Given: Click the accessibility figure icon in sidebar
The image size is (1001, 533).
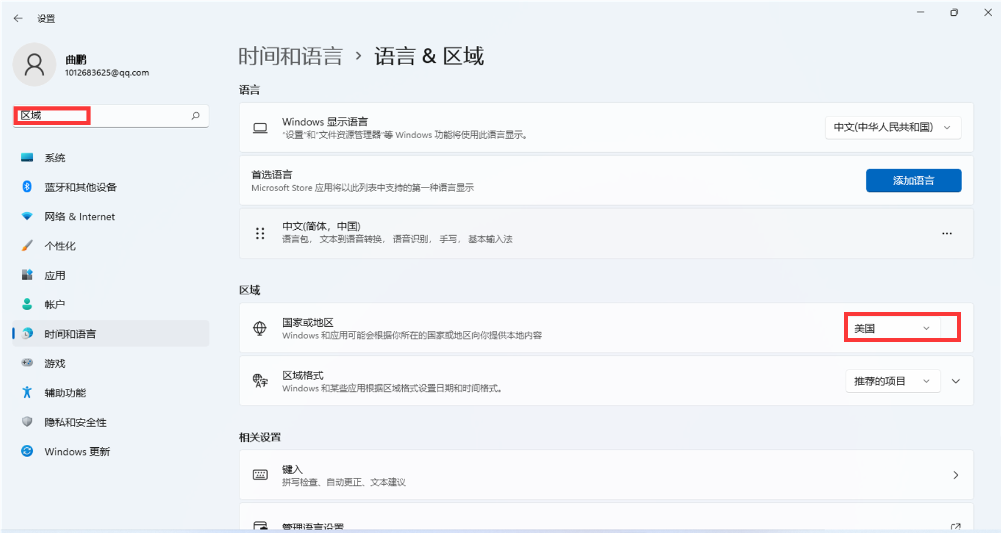Looking at the screenshot, I should tap(27, 392).
